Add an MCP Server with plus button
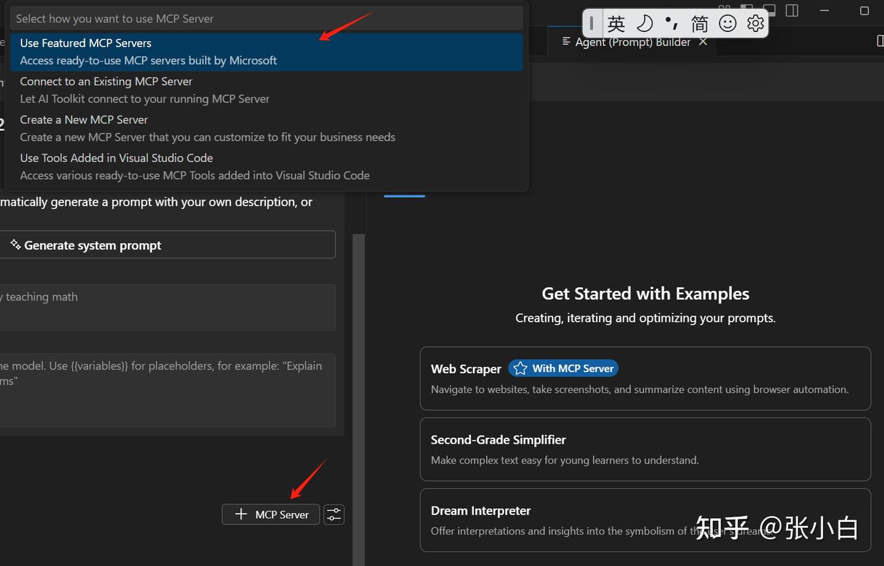884x566 pixels. 271,514
